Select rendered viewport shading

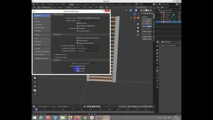[x=151, y=10]
